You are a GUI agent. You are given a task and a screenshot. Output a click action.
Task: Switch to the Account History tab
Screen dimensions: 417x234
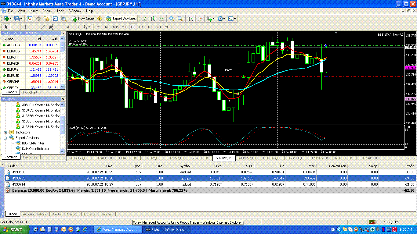point(34,214)
